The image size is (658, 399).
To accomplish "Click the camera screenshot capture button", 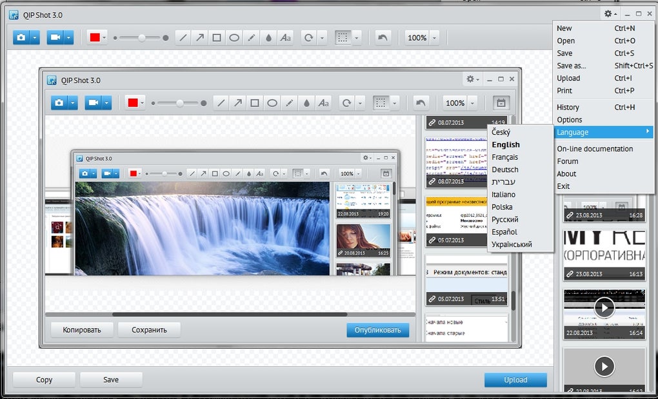I will pos(21,38).
